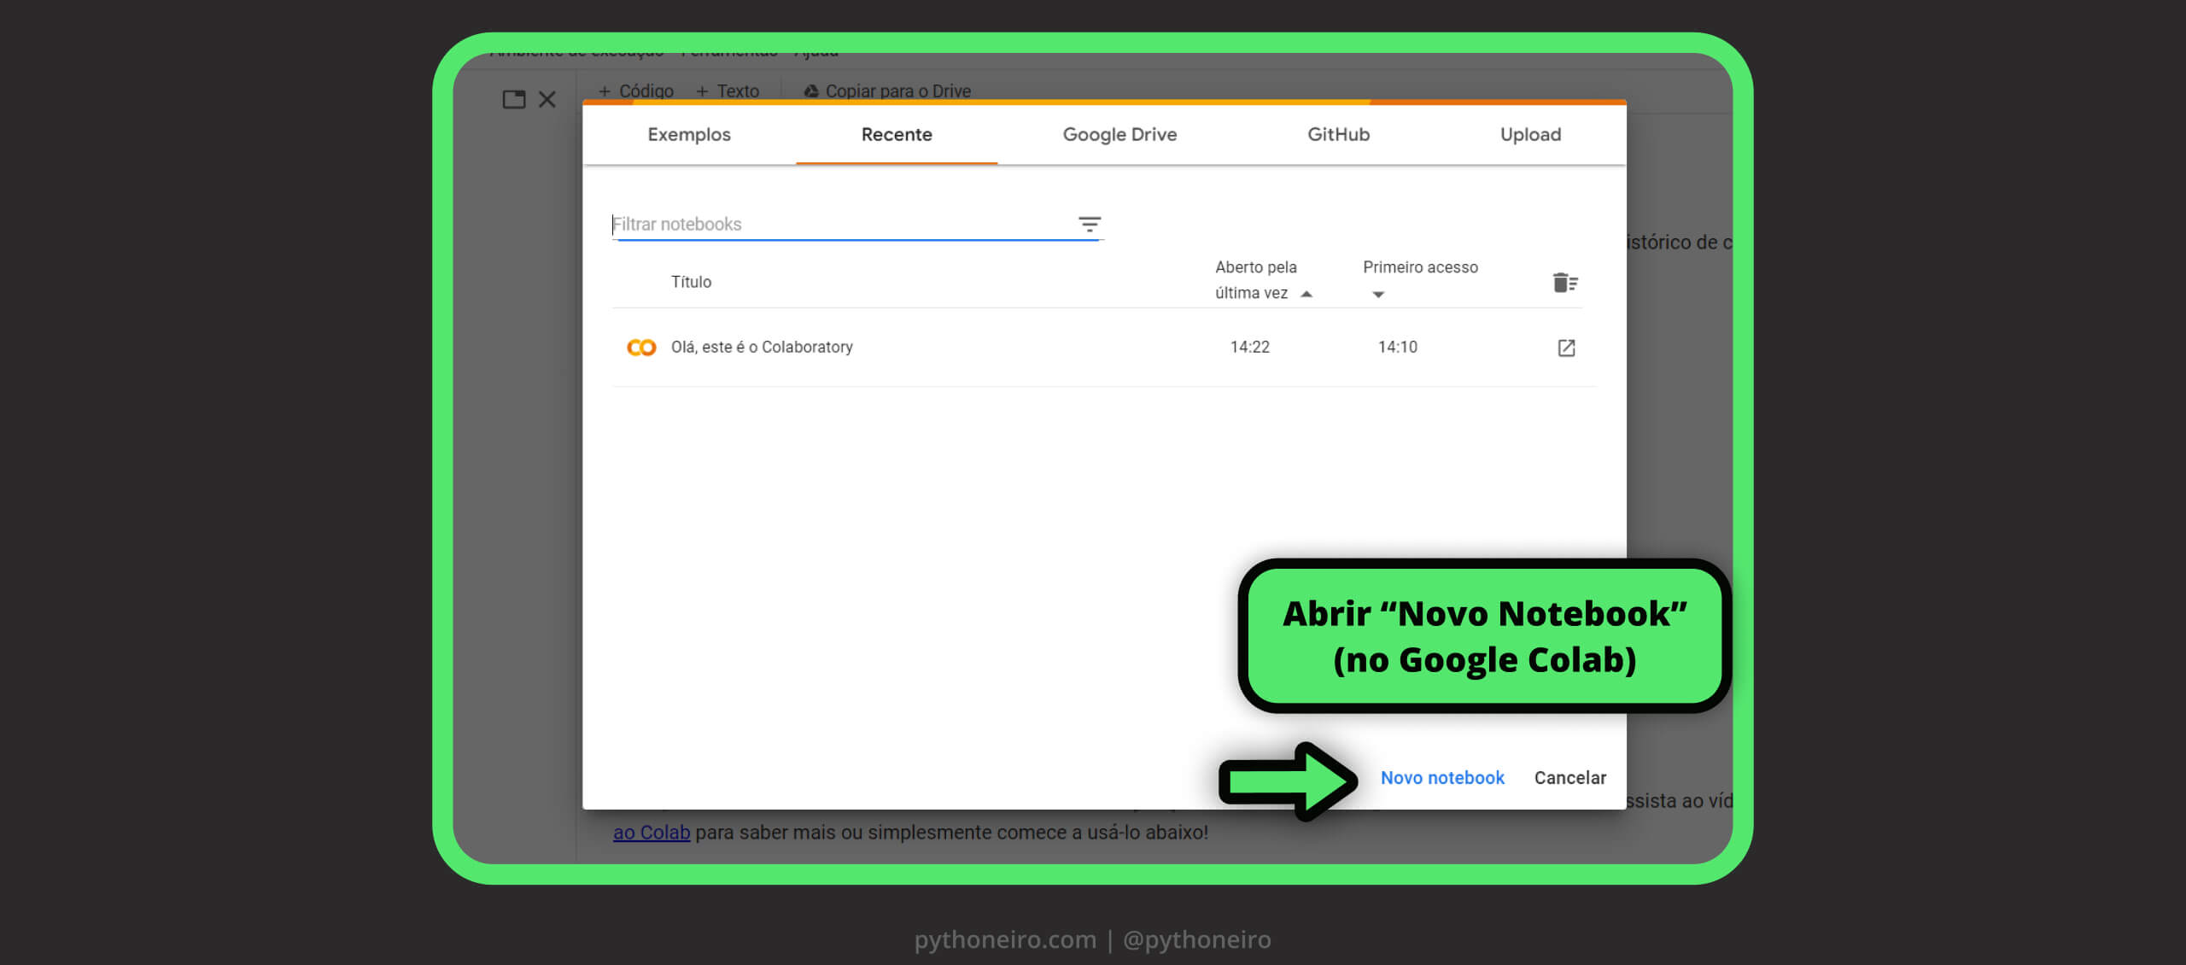Open the Google Drive tab
Screen dimensions: 2186x965
1119,134
